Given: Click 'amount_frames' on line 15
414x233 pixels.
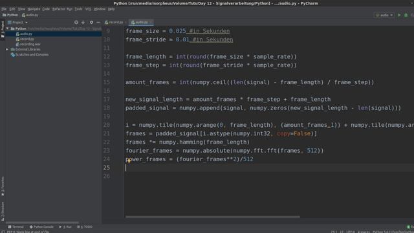Looking at the screenshot, I should [x=147, y=82].
